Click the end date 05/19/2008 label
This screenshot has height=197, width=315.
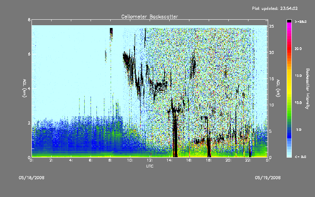click(268, 178)
